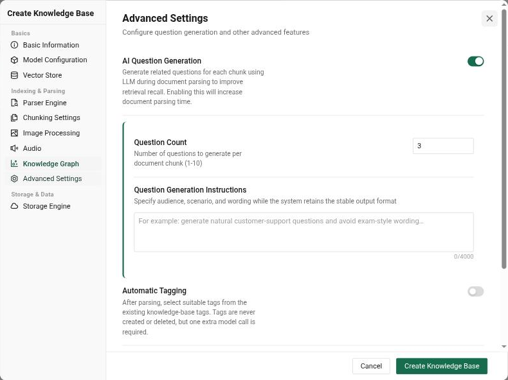Open the Basic Information section
Screen dimensions: 508x380
54,45
